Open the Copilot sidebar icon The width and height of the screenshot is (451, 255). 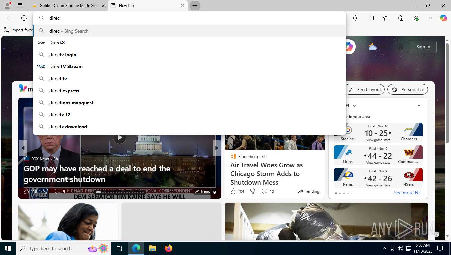coord(444,18)
